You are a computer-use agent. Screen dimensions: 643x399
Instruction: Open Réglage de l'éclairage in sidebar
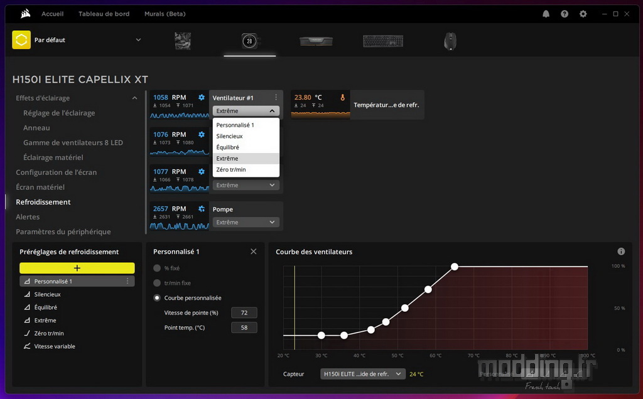pyautogui.click(x=59, y=113)
